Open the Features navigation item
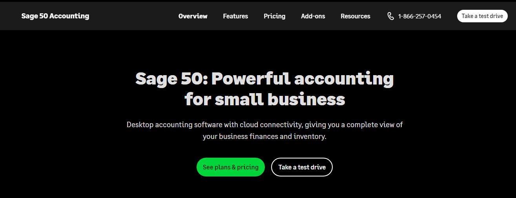Image resolution: width=516 pixels, height=198 pixels. [235, 16]
